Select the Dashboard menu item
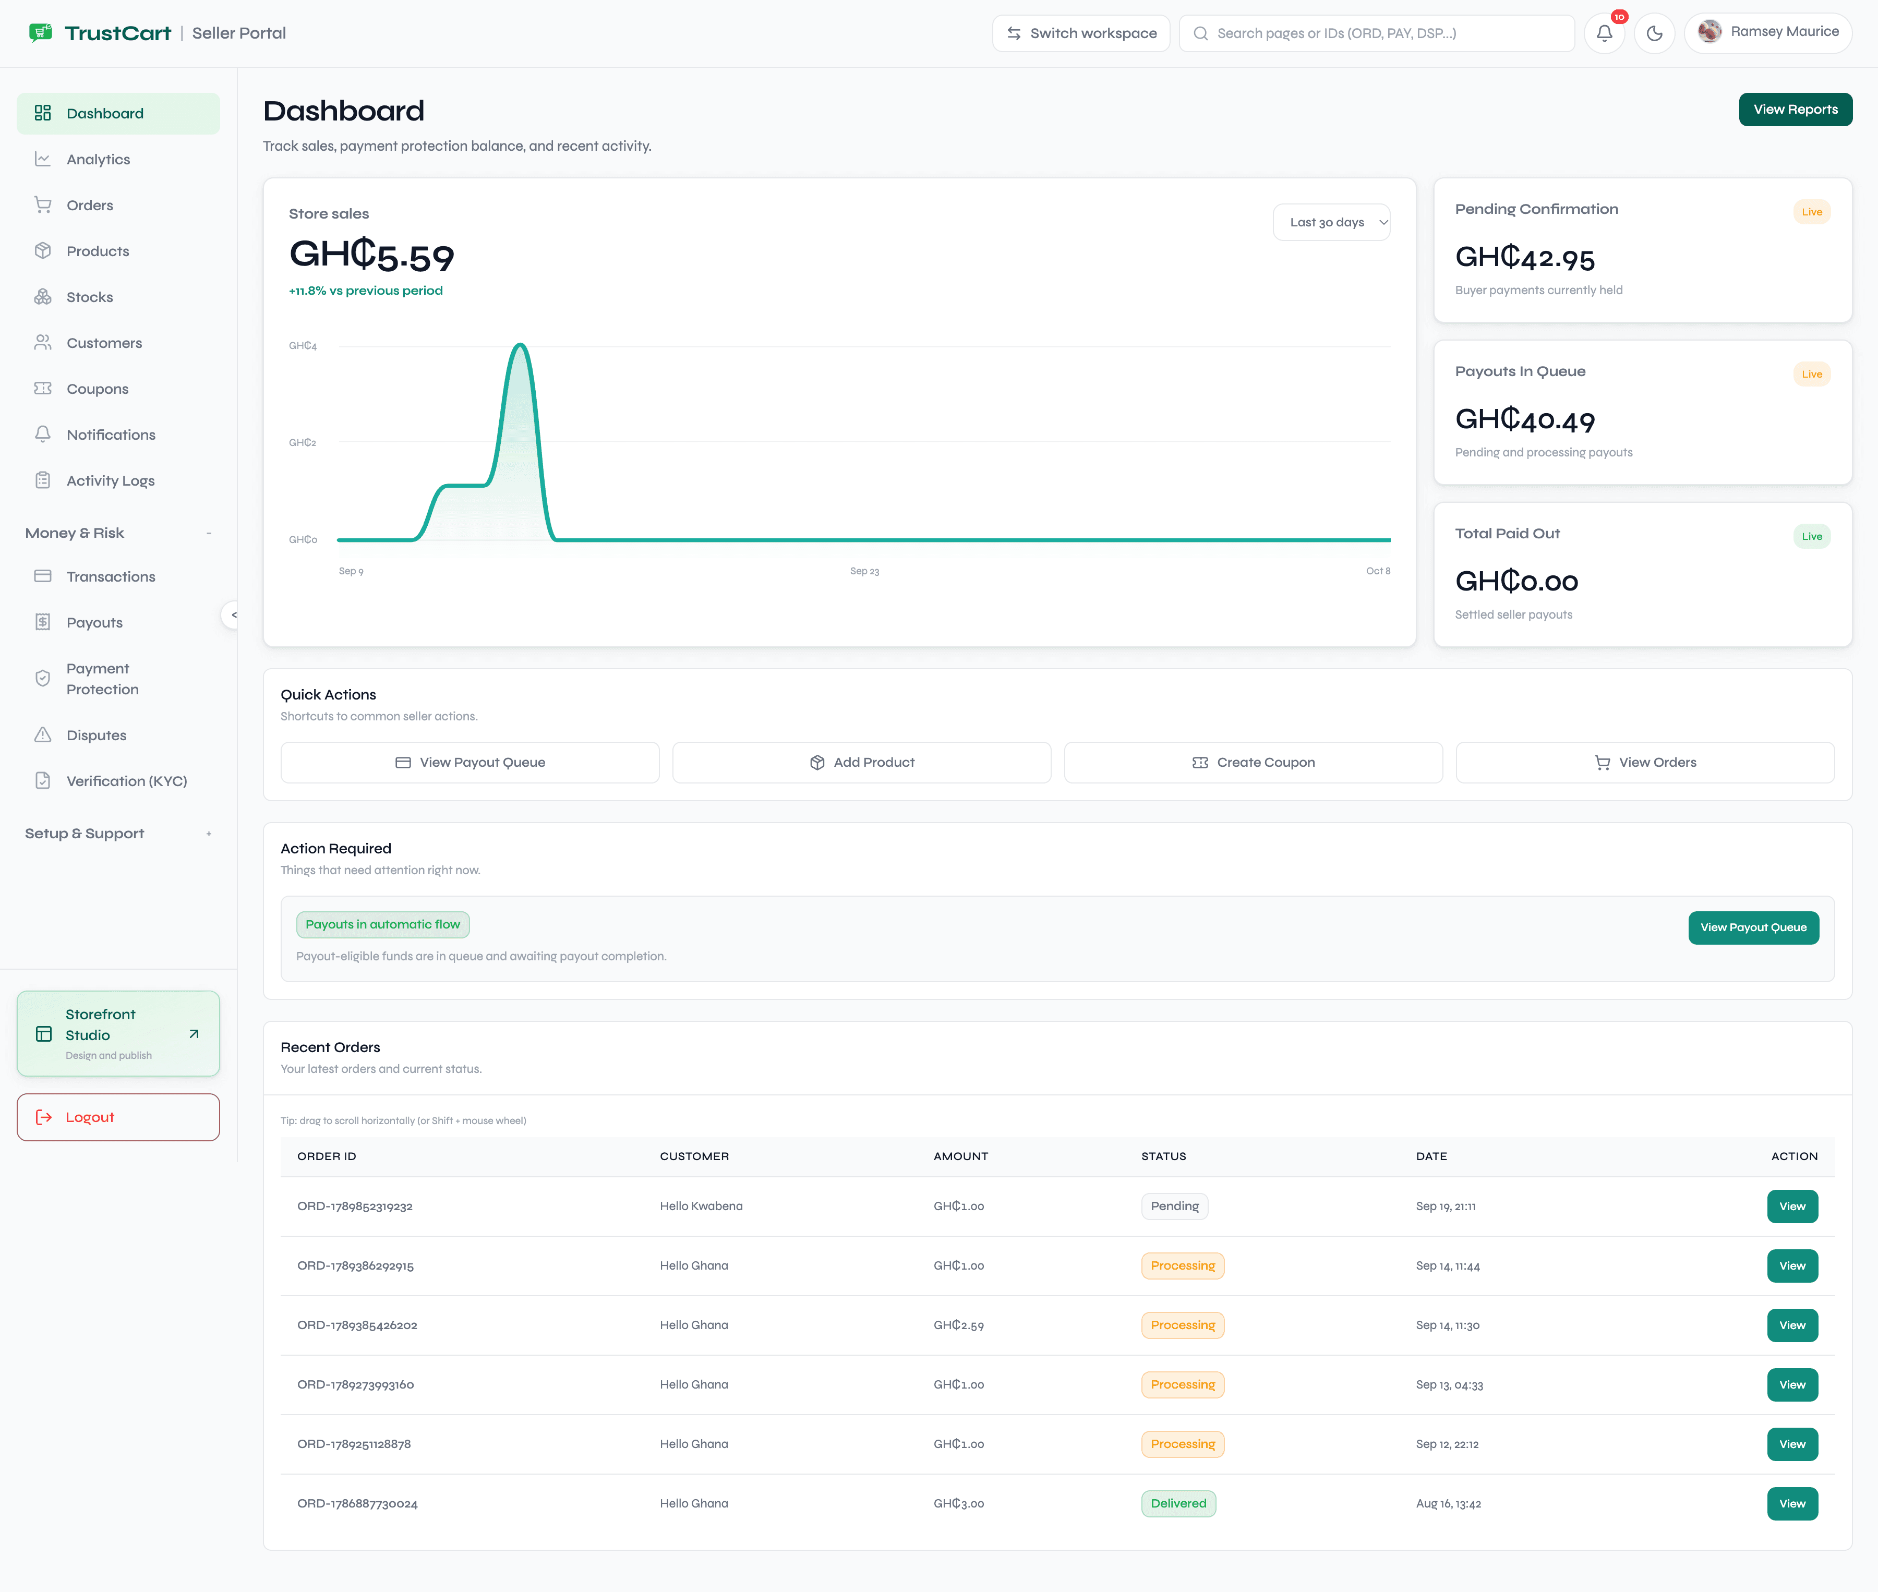The image size is (1878, 1592). [x=118, y=114]
